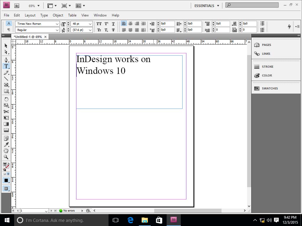Open the leading 57.6 pt dropdown

pos(90,30)
